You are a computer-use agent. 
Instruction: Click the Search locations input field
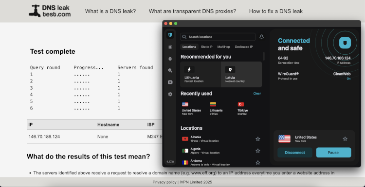218,37
